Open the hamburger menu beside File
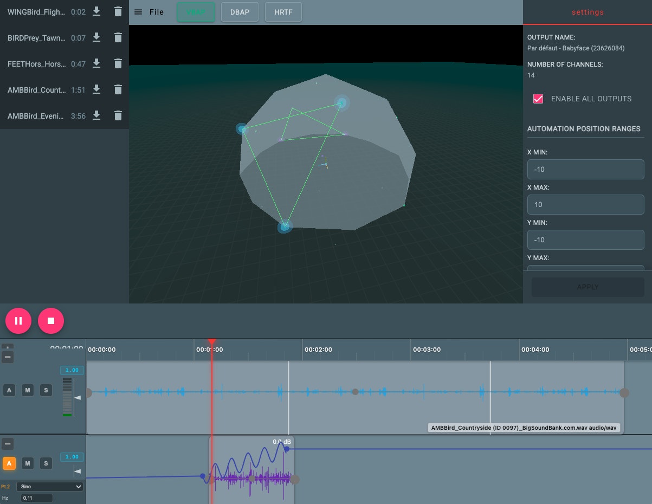Viewport: 652px width, 504px height. tap(138, 11)
